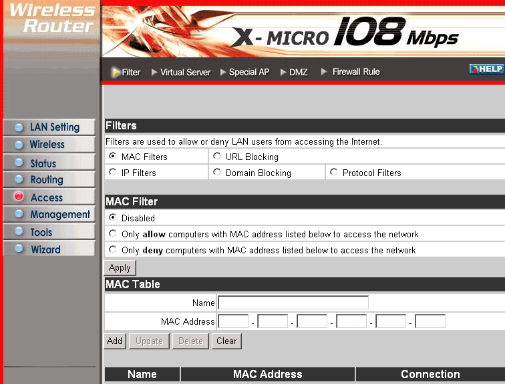The height and width of the screenshot is (384, 505).
Task: Open the HELP button
Action: (487, 69)
